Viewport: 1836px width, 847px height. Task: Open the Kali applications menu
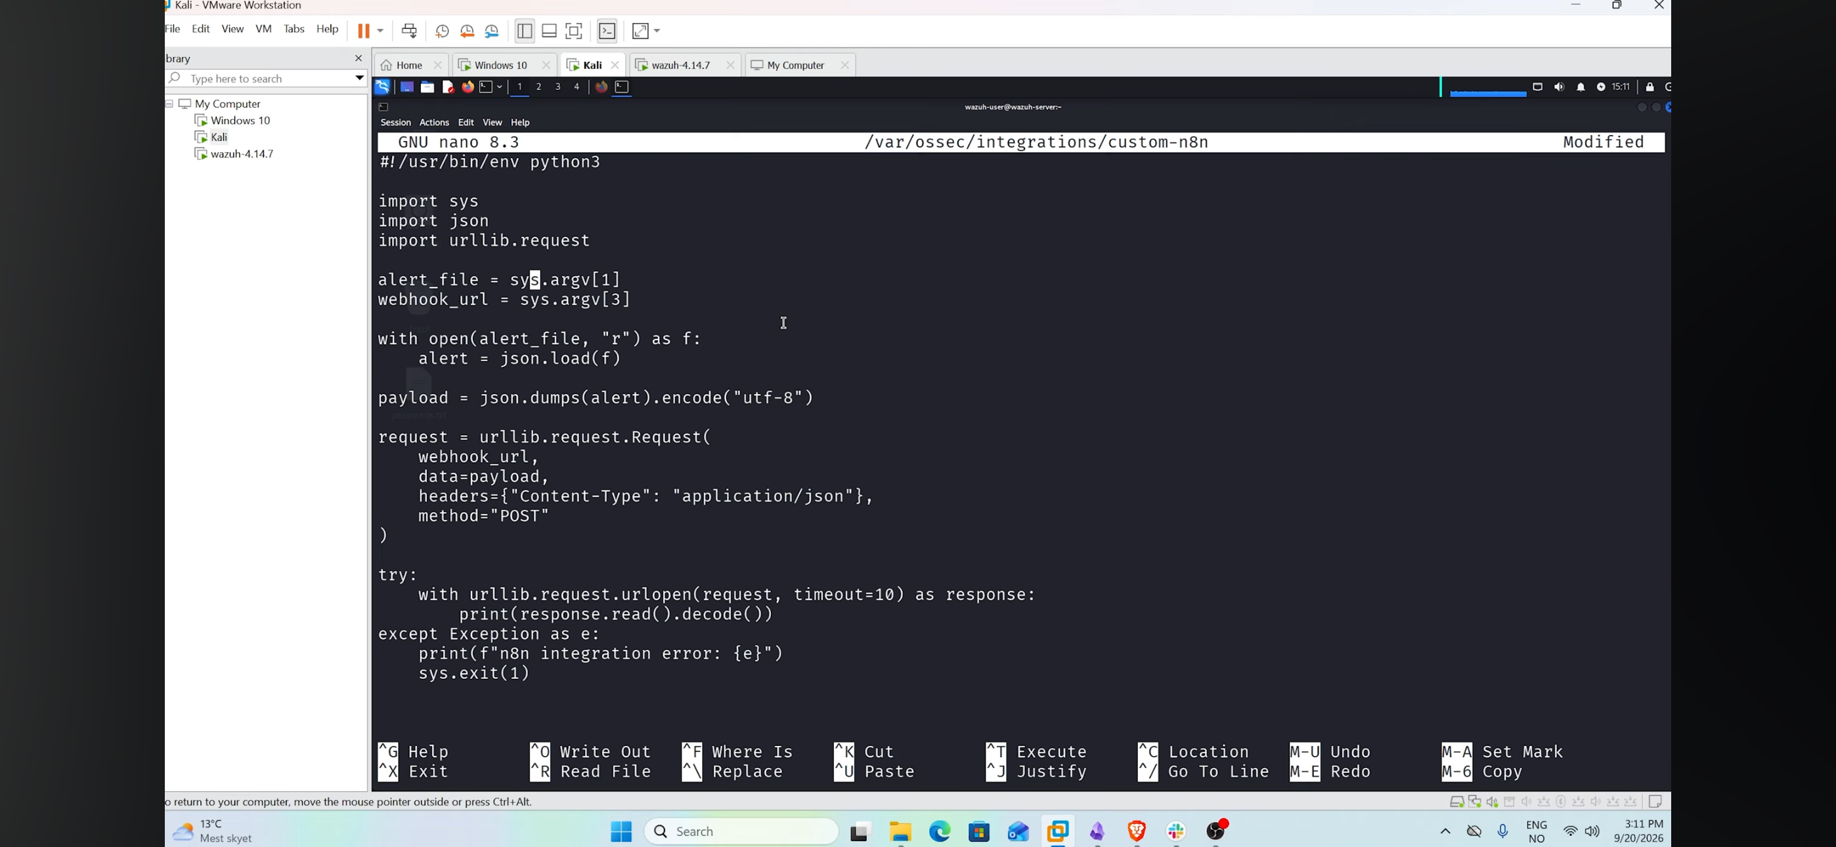pos(383,87)
